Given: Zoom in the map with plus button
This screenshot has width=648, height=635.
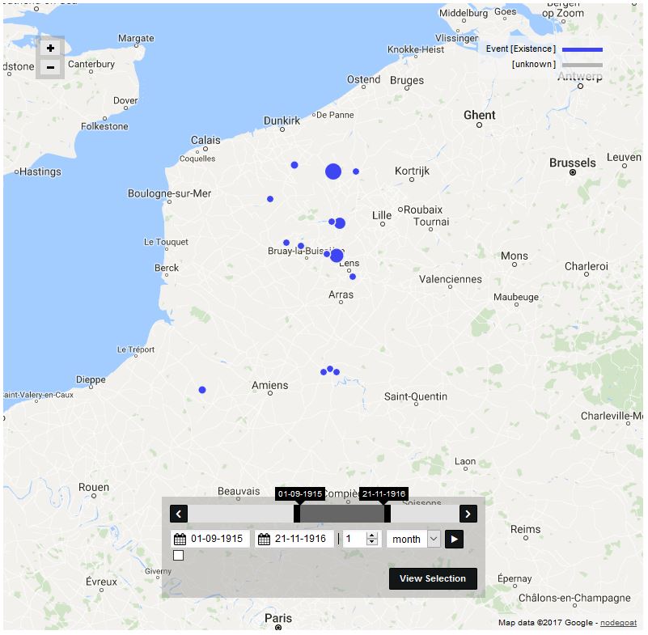Looking at the screenshot, I should (x=50, y=49).
